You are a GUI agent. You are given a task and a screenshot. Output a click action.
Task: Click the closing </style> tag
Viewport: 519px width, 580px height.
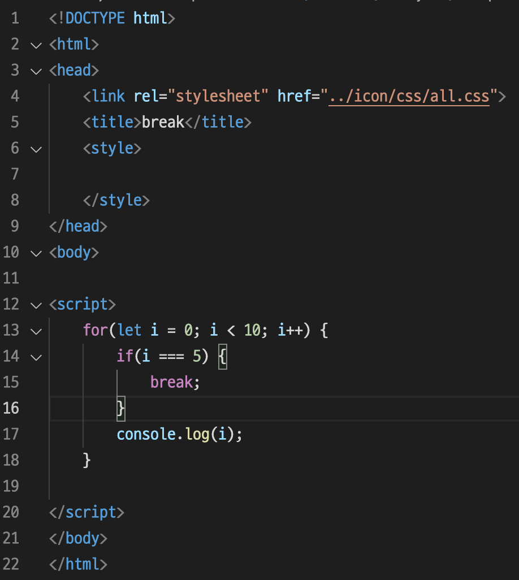116,200
